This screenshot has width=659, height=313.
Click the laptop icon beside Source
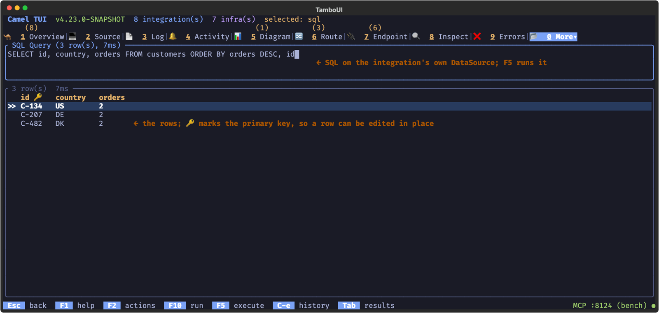(72, 37)
